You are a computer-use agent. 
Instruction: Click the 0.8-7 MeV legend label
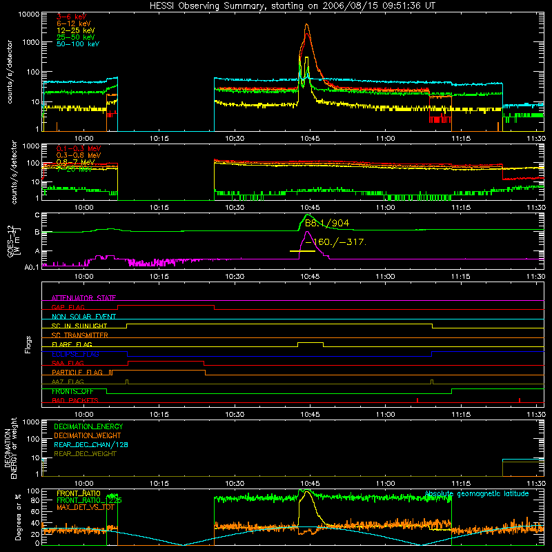tap(75, 162)
